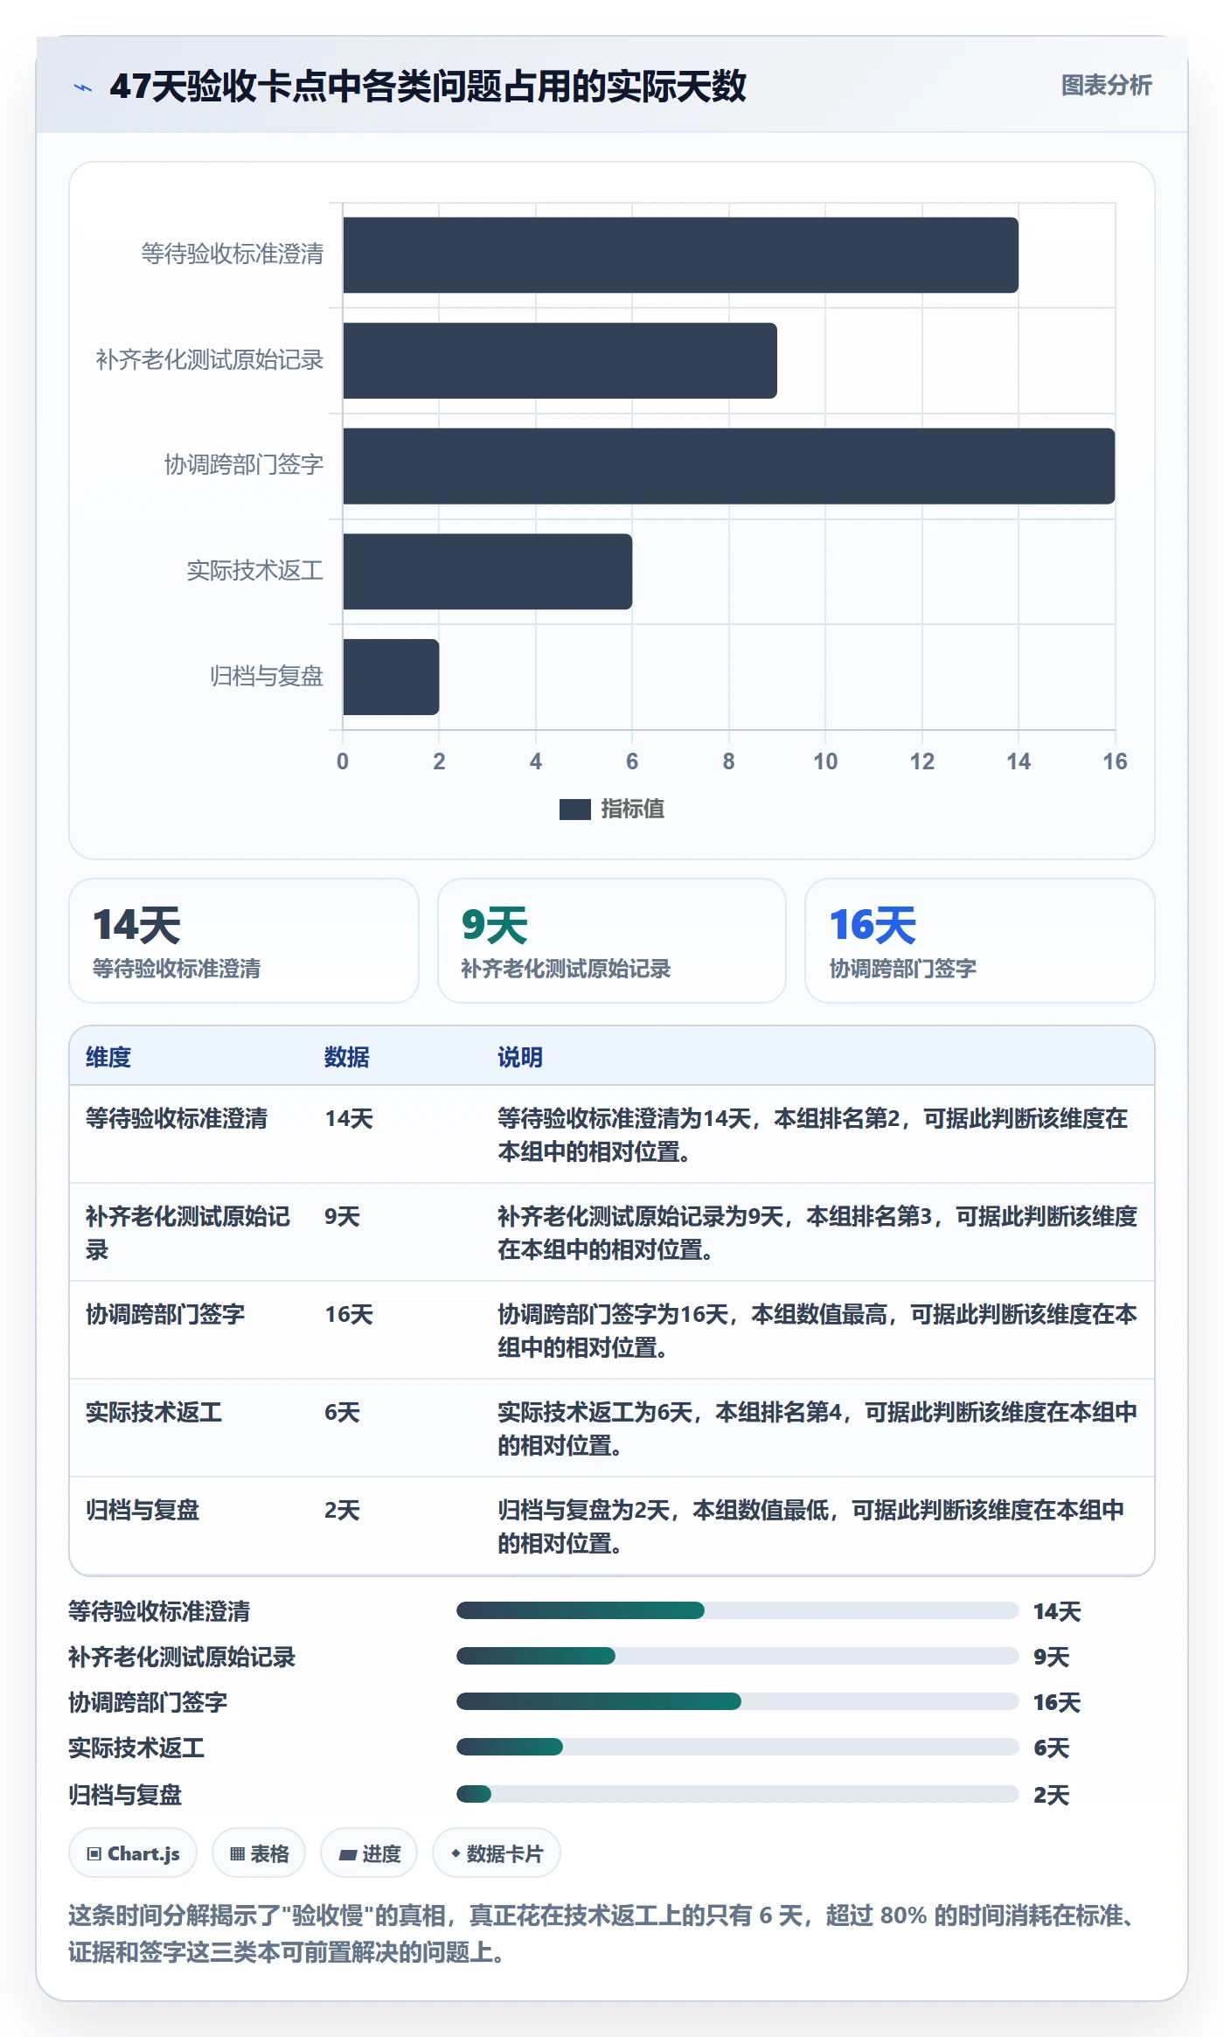Click the table description containing 本组排名第4

(817, 1429)
